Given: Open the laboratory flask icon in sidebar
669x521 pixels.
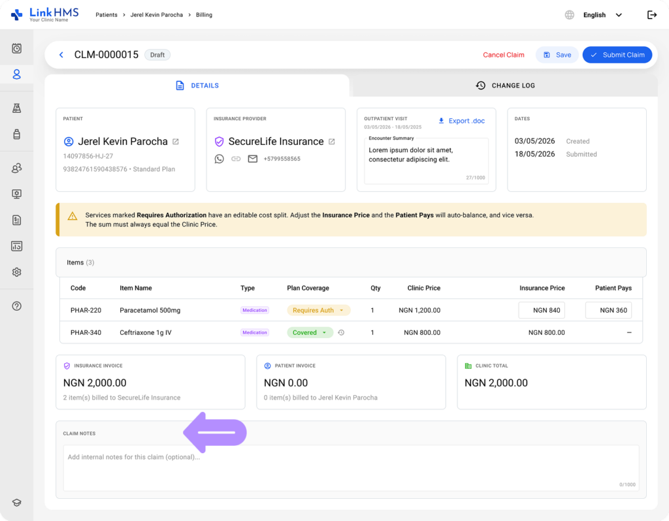Looking at the screenshot, I should 16,108.
